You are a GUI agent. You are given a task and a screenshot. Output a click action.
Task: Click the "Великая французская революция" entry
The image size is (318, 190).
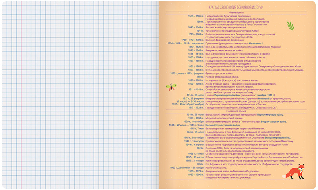(x=225, y=40)
